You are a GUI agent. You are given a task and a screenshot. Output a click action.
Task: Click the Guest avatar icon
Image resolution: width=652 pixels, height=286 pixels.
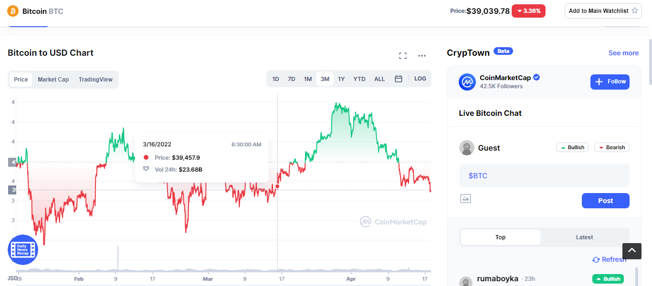pos(466,148)
